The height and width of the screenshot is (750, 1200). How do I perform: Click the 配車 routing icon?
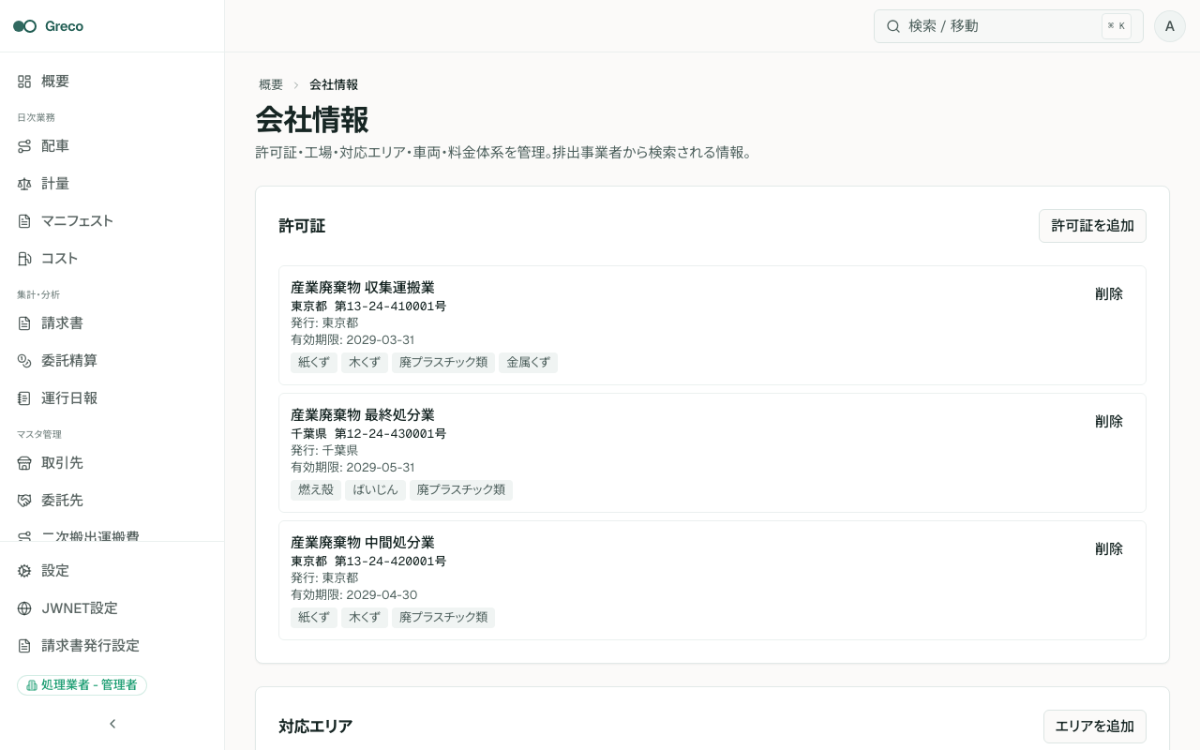tap(24, 146)
